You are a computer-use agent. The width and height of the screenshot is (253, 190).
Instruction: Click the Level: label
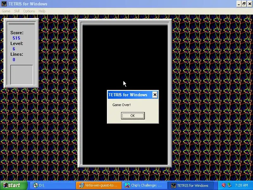(17, 43)
